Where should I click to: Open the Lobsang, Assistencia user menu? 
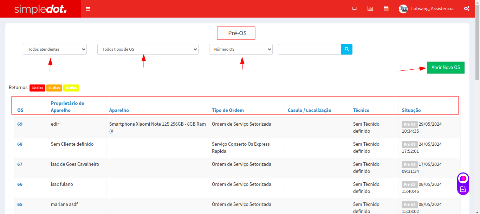(x=432, y=9)
